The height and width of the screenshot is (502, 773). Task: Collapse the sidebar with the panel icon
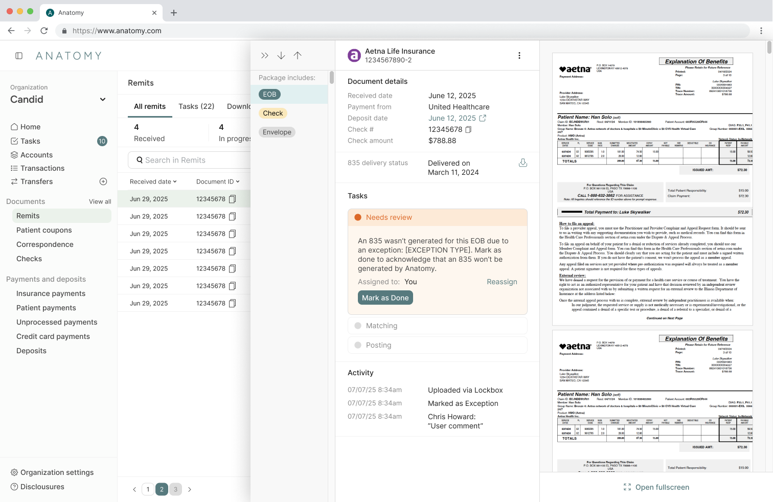coord(19,56)
